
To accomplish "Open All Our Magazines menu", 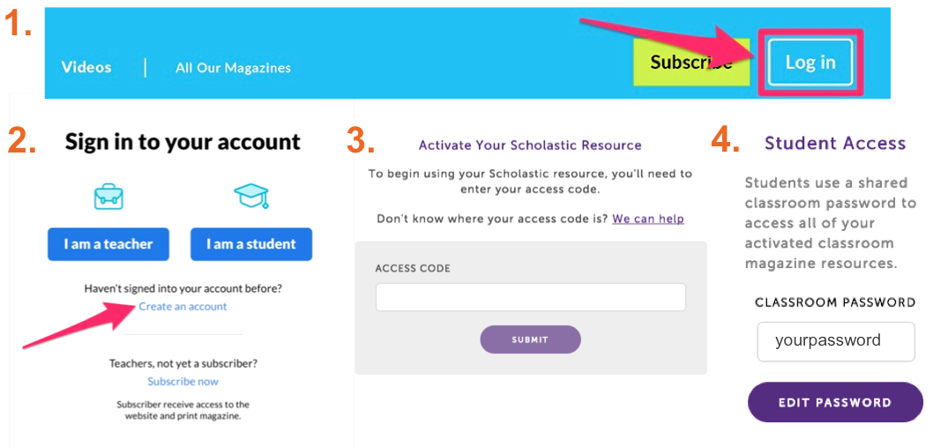I will point(233,68).
